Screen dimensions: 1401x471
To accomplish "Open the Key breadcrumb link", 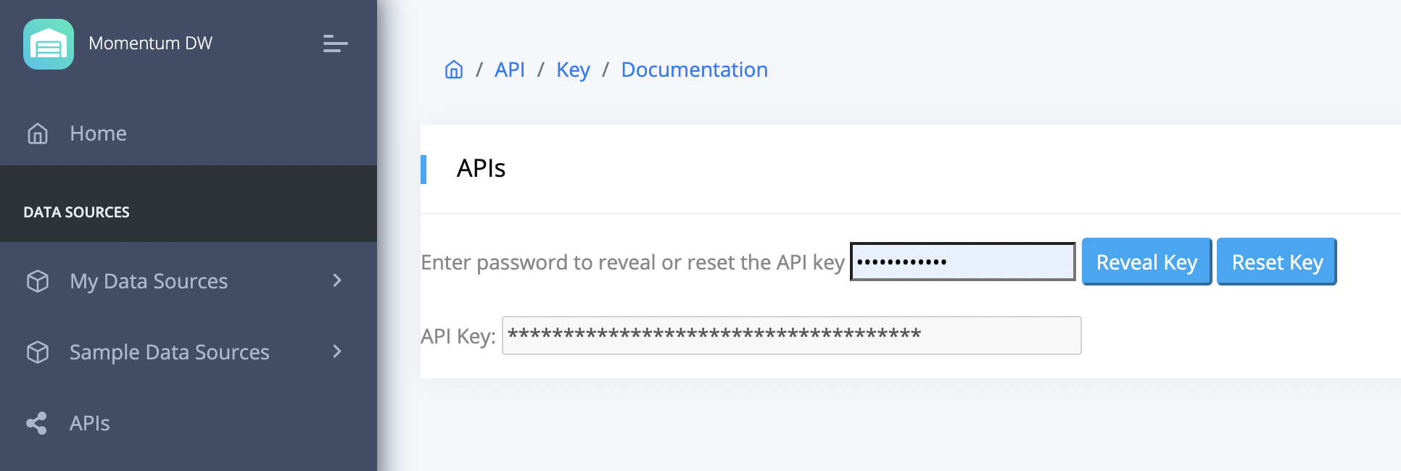I will click(573, 70).
